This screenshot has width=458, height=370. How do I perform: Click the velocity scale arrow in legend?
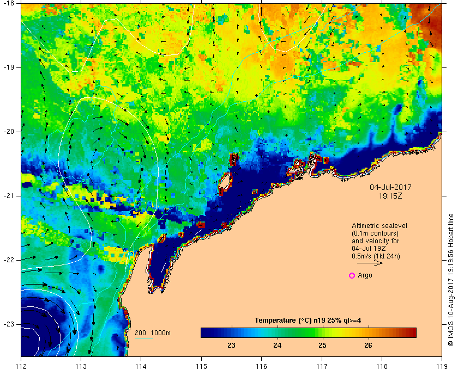click(x=370, y=263)
